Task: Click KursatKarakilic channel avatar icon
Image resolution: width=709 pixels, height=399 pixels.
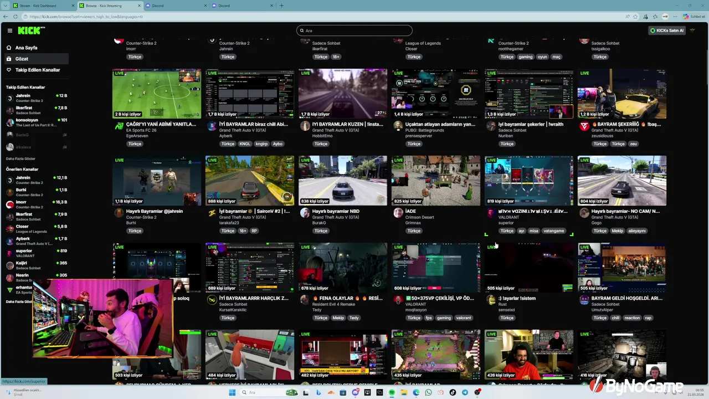Action: coord(212,300)
